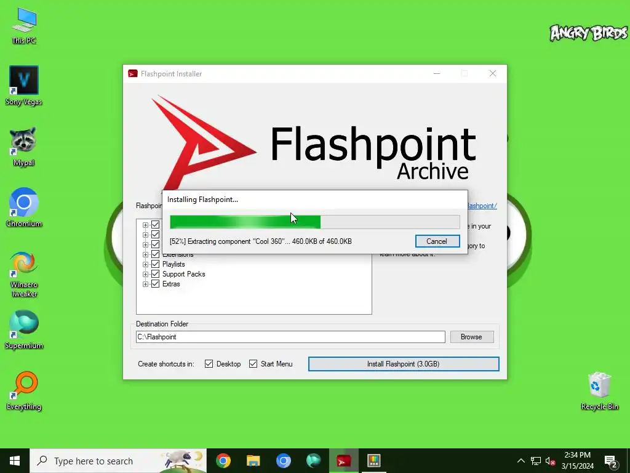
Task: Select the Extras tree item label
Action: [171, 284]
